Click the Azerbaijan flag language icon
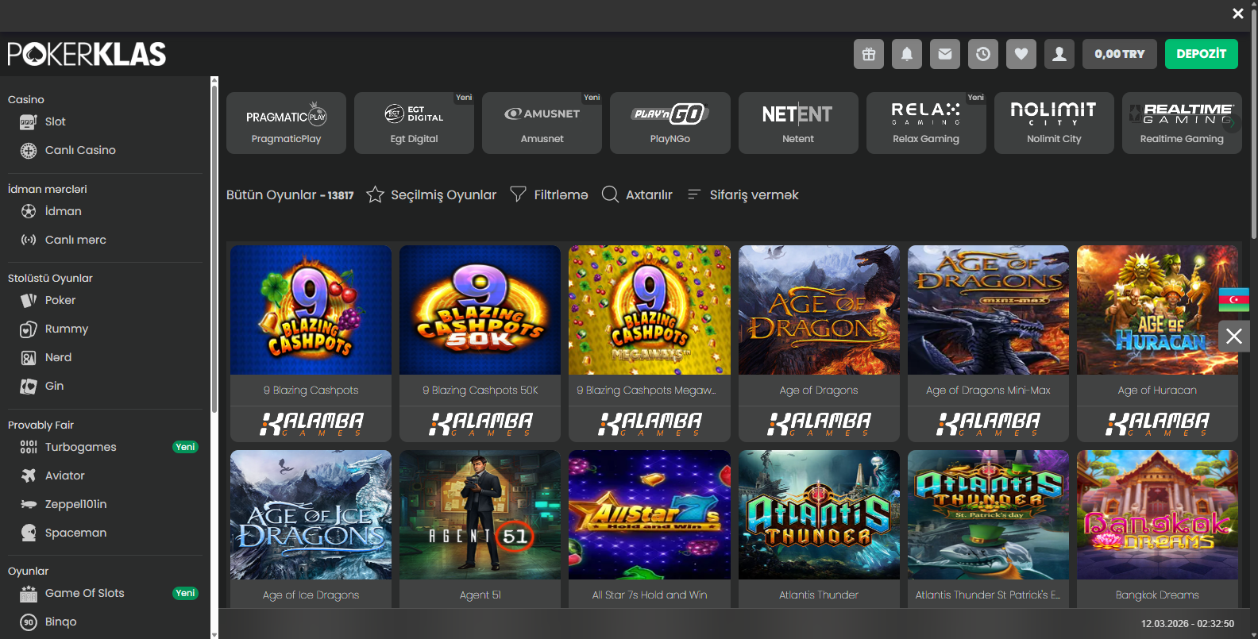Viewport: 1258px width, 639px height. pos(1234,299)
